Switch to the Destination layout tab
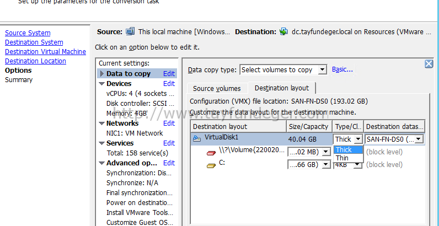The width and height of the screenshot is (439, 226). pos(282,88)
